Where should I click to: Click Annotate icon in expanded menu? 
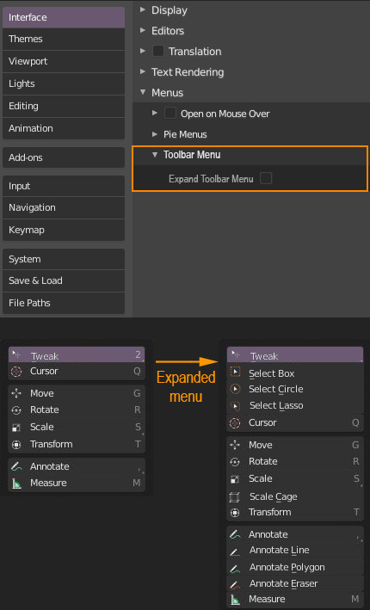coord(235,534)
